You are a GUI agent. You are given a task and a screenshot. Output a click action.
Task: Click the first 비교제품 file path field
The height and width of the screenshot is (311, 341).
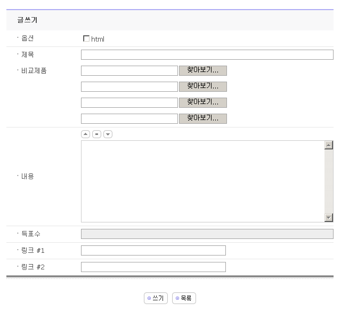[129, 70]
